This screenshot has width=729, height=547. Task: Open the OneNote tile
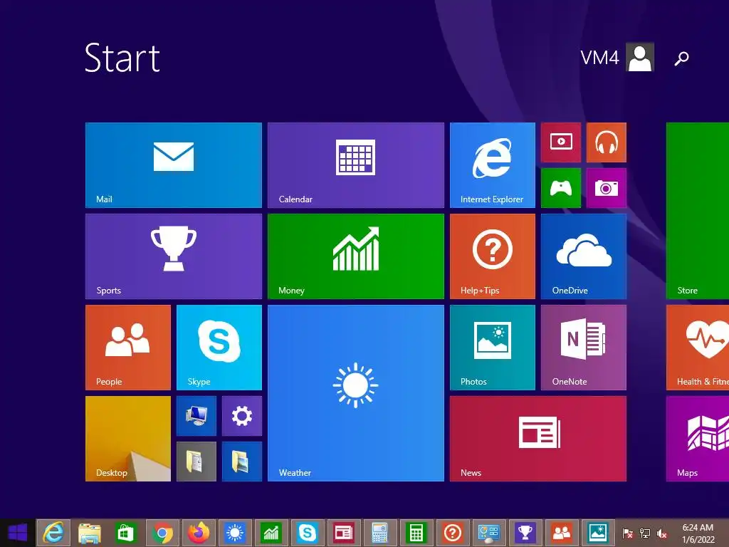(x=584, y=348)
